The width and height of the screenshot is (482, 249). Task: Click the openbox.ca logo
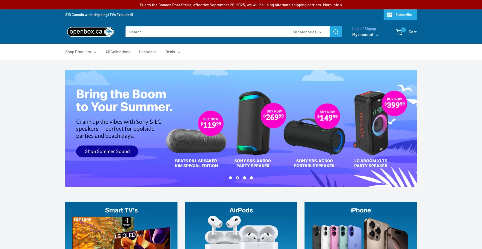point(90,32)
